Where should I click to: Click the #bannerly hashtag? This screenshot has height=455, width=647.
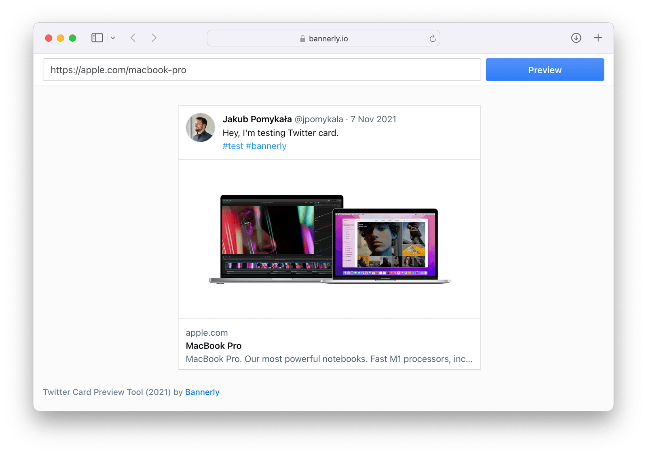click(266, 146)
